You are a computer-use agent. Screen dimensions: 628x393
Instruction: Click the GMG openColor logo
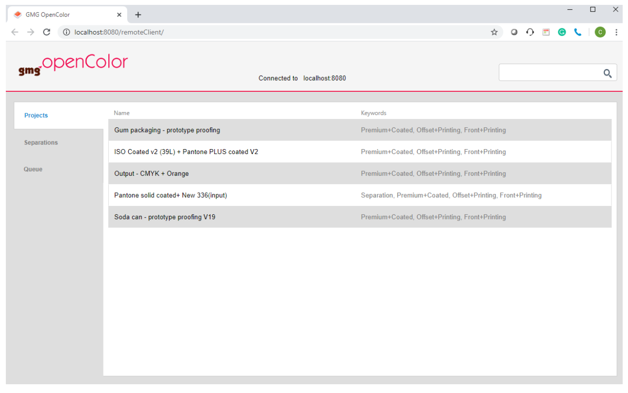[x=72, y=65]
